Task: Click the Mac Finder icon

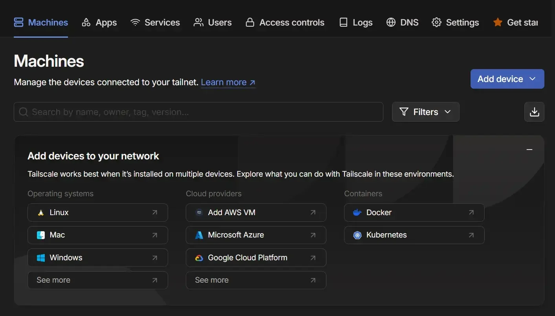Action: click(x=40, y=235)
